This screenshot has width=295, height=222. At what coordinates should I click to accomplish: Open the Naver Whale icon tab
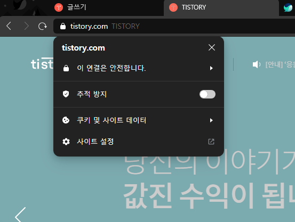[x=288, y=7]
